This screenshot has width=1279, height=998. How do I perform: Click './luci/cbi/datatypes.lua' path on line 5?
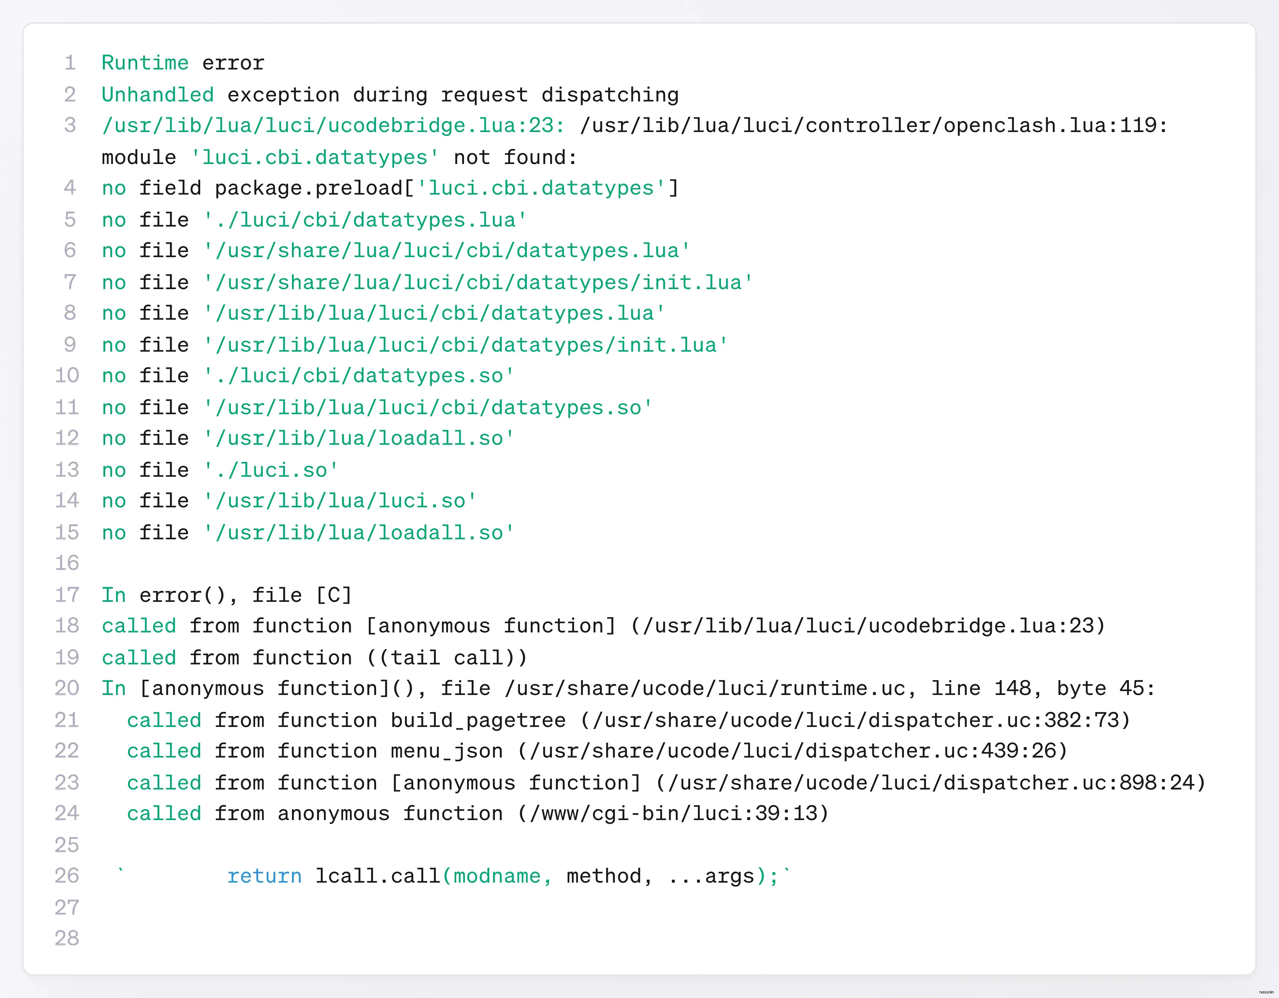(365, 220)
